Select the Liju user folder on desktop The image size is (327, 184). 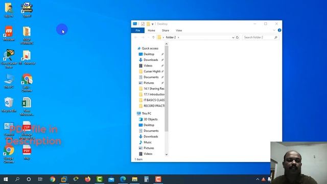(9, 10)
